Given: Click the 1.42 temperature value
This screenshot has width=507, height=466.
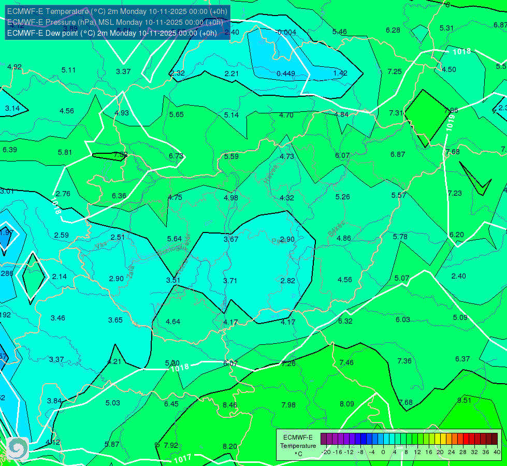Looking at the screenshot, I should tap(340, 73).
